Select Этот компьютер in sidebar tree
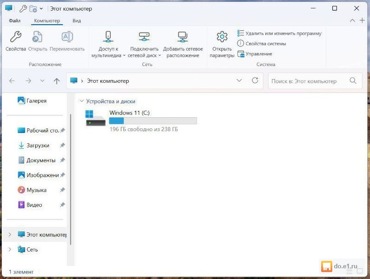Image resolution: width=370 pixels, height=279 pixels. point(34,234)
